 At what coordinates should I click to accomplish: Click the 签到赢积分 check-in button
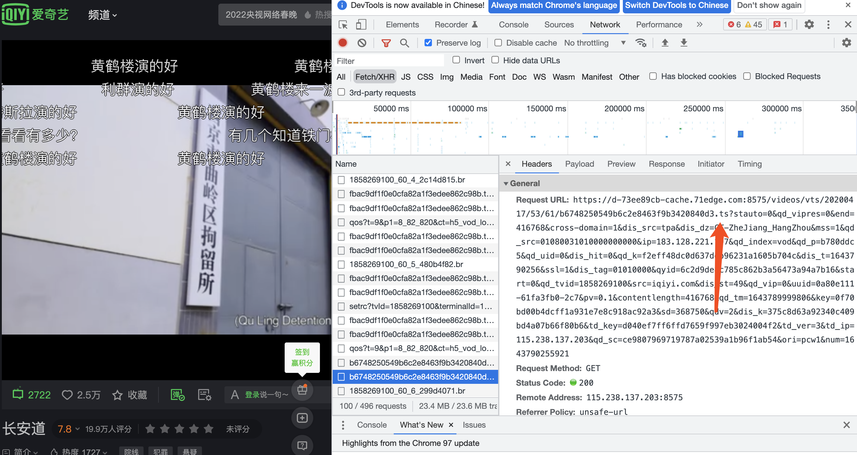pyautogui.click(x=302, y=358)
